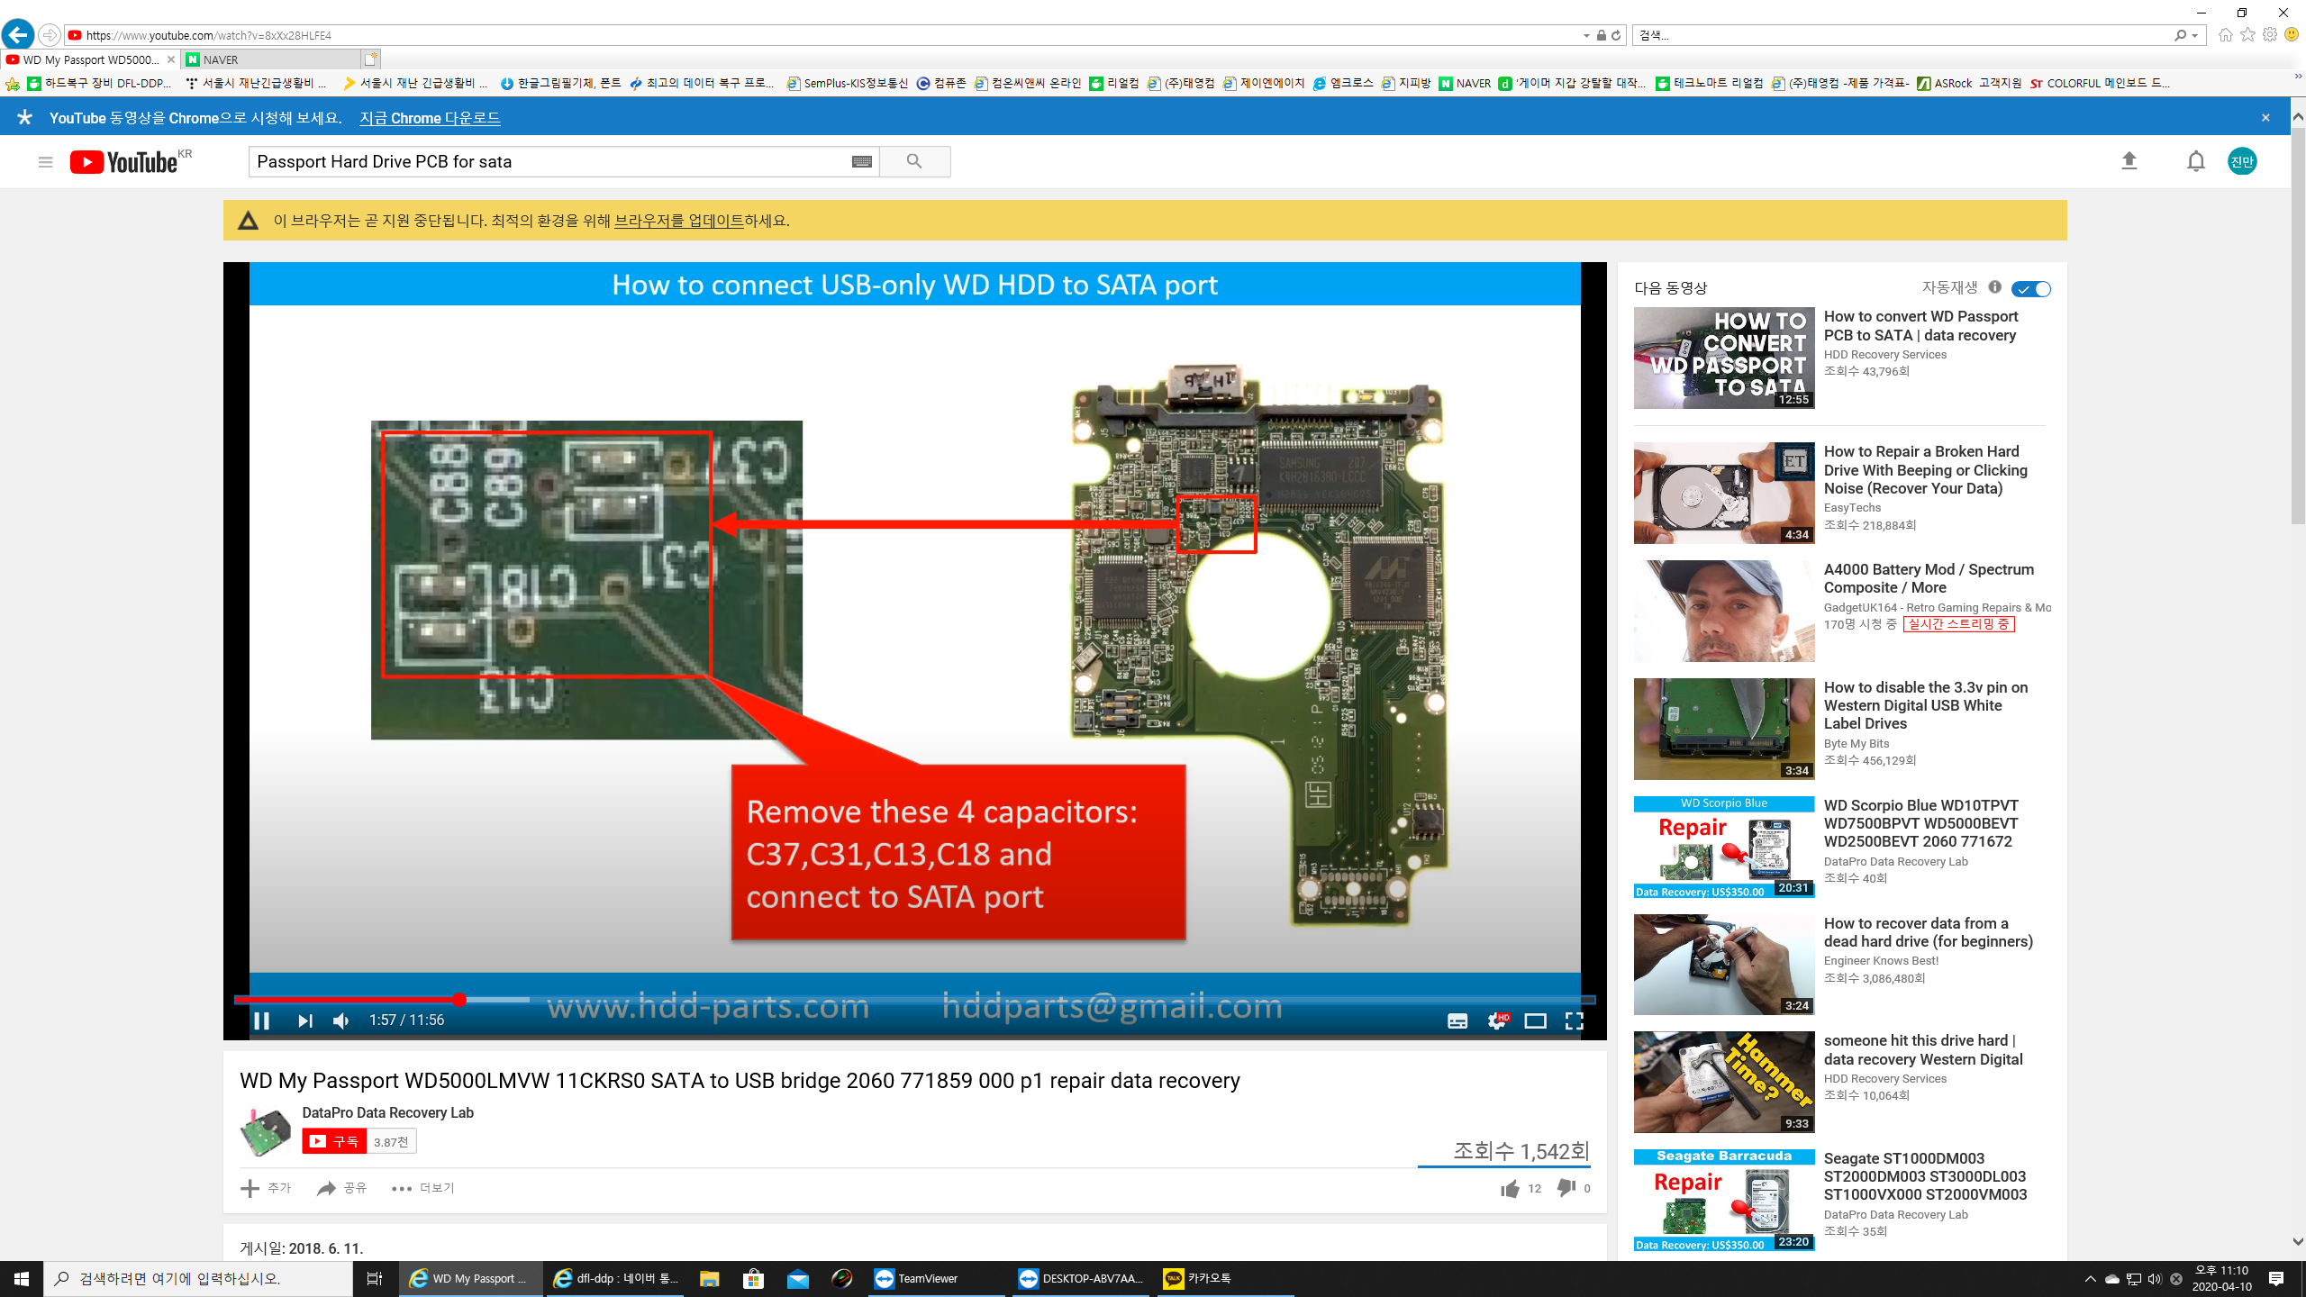Screen dimensions: 2306x1297
Task: Expand browser search provider dropdown
Action: pyautogui.click(x=2194, y=35)
